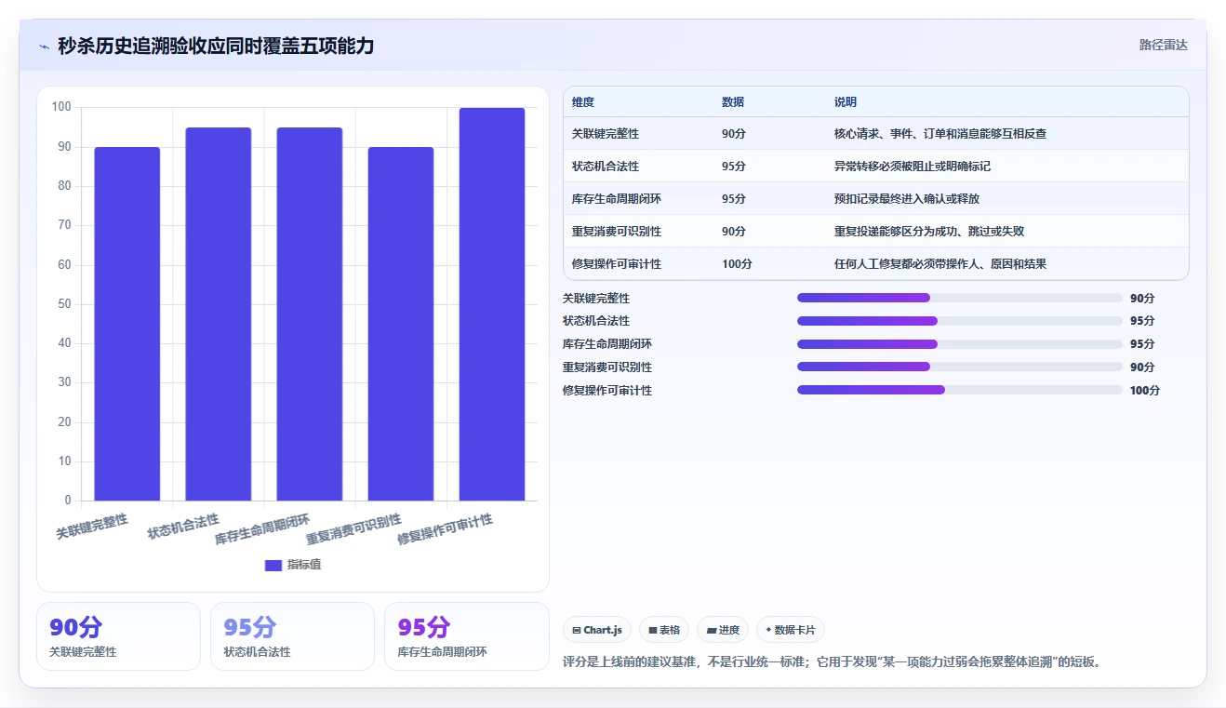The height and width of the screenshot is (708, 1226).
Task: Click the 100分 value beside the progress bar
Action: pos(1145,391)
